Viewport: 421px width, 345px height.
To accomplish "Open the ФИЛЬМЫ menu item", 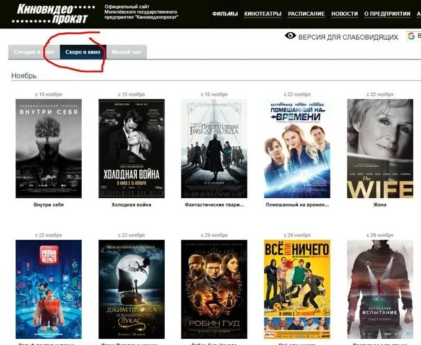I will [225, 14].
